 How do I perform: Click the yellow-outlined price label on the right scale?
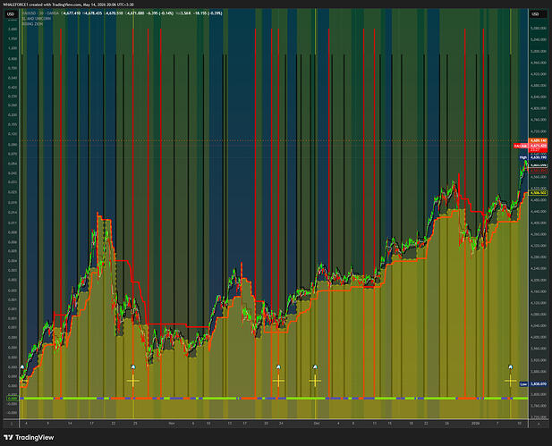(539, 193)
